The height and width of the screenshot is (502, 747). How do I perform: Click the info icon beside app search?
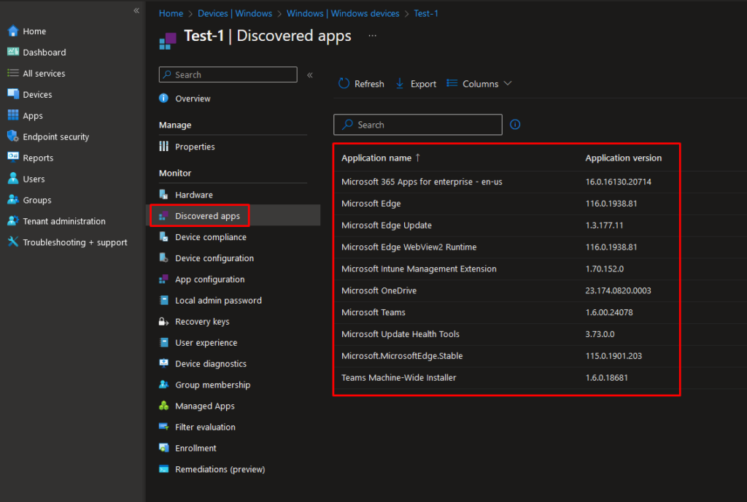point(515,124)
